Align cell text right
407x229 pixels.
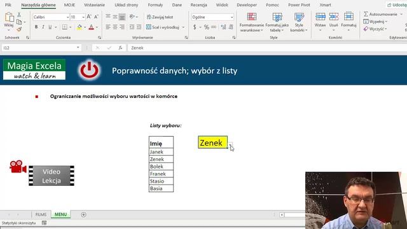click(x=122, y=27)
